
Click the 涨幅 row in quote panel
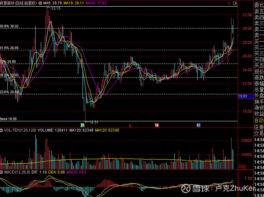click(x=259, y=84)
